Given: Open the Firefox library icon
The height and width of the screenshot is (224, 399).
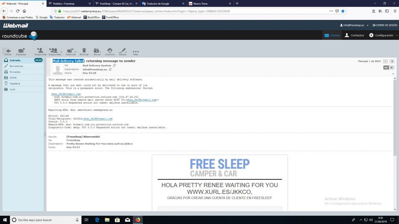Looking at the screenshot, I should (380, 11).
